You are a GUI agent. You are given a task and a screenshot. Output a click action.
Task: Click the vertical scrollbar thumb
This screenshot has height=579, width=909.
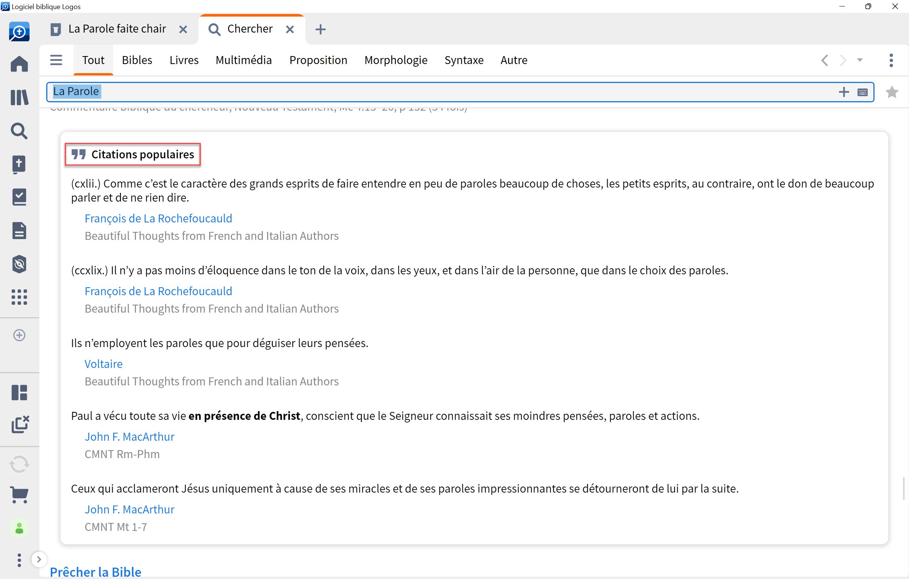[904, 488]
